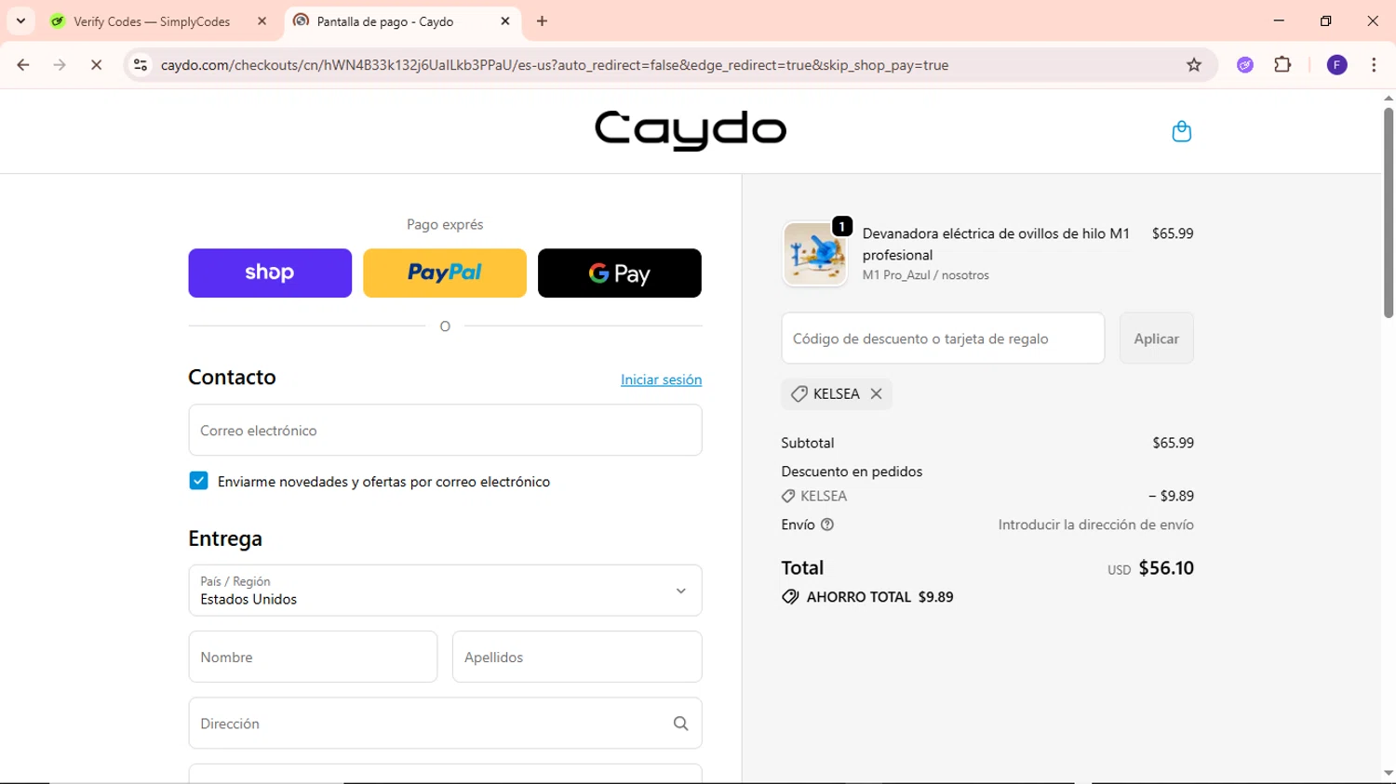Image resolution: width=1396 pixels, height=784 pixels.
Task: Open Chrome three-dot menu
Action: pos(1374,65)
